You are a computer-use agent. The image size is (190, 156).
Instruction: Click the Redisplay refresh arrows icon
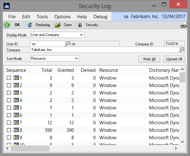[30, 25]
